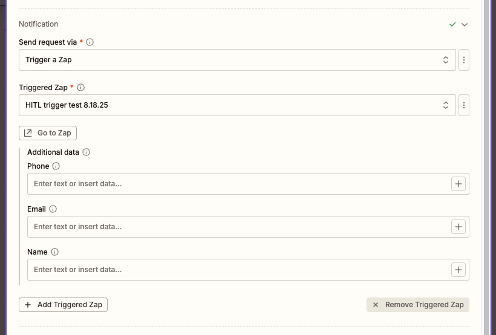Insert data with plus icon in Email field
This screenshot has width=496, height=335.
point(458,227)
